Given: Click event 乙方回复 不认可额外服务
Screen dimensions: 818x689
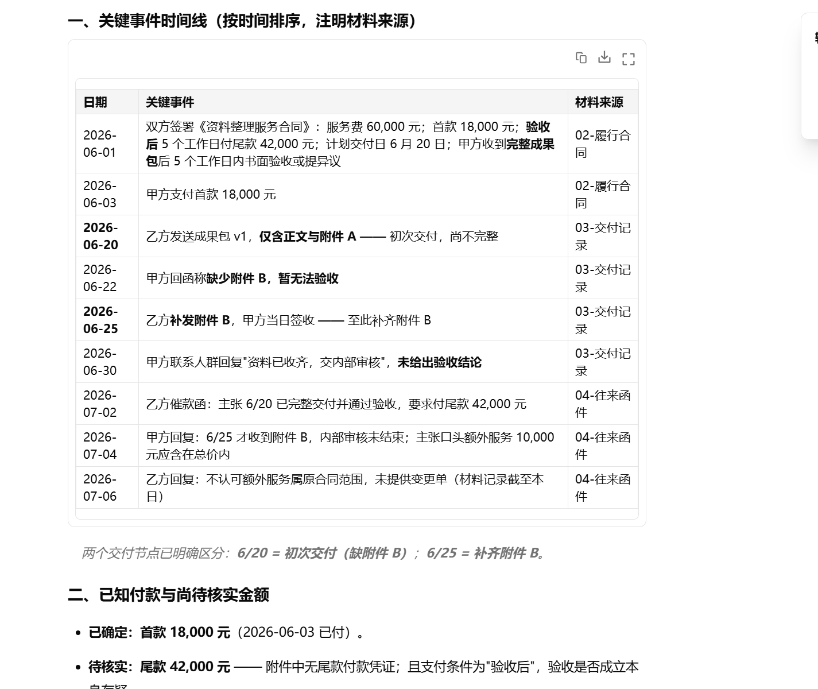Looking at the screenshot, I should pyautogui.click(x=344, y=487).
